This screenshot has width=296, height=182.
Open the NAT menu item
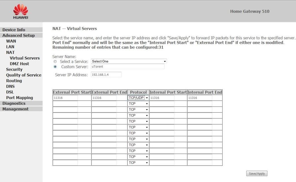10,52
